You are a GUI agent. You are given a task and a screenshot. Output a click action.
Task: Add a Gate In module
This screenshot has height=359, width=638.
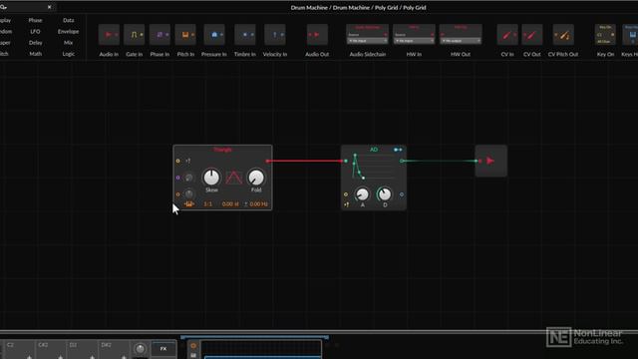[135, 35]
